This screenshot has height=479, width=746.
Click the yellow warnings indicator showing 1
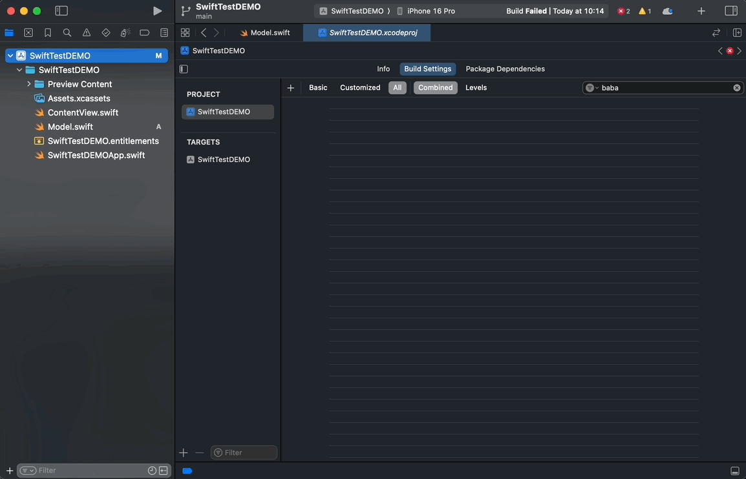click(x=645, y=11)
